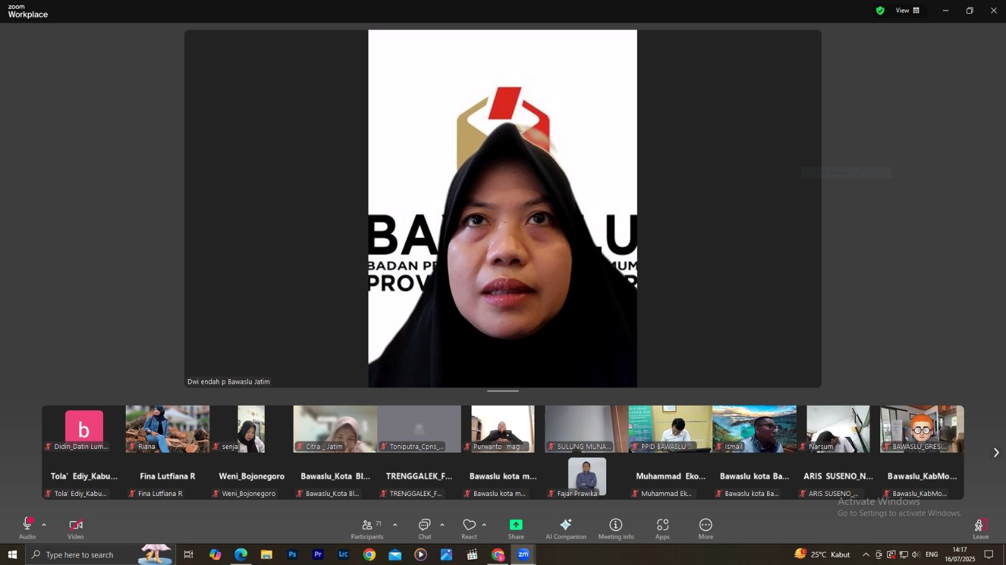Select Fajar Prawika's video thumbnail
Image resolution: width=1006 pixels, height=565 pixels.
[586, 476]
